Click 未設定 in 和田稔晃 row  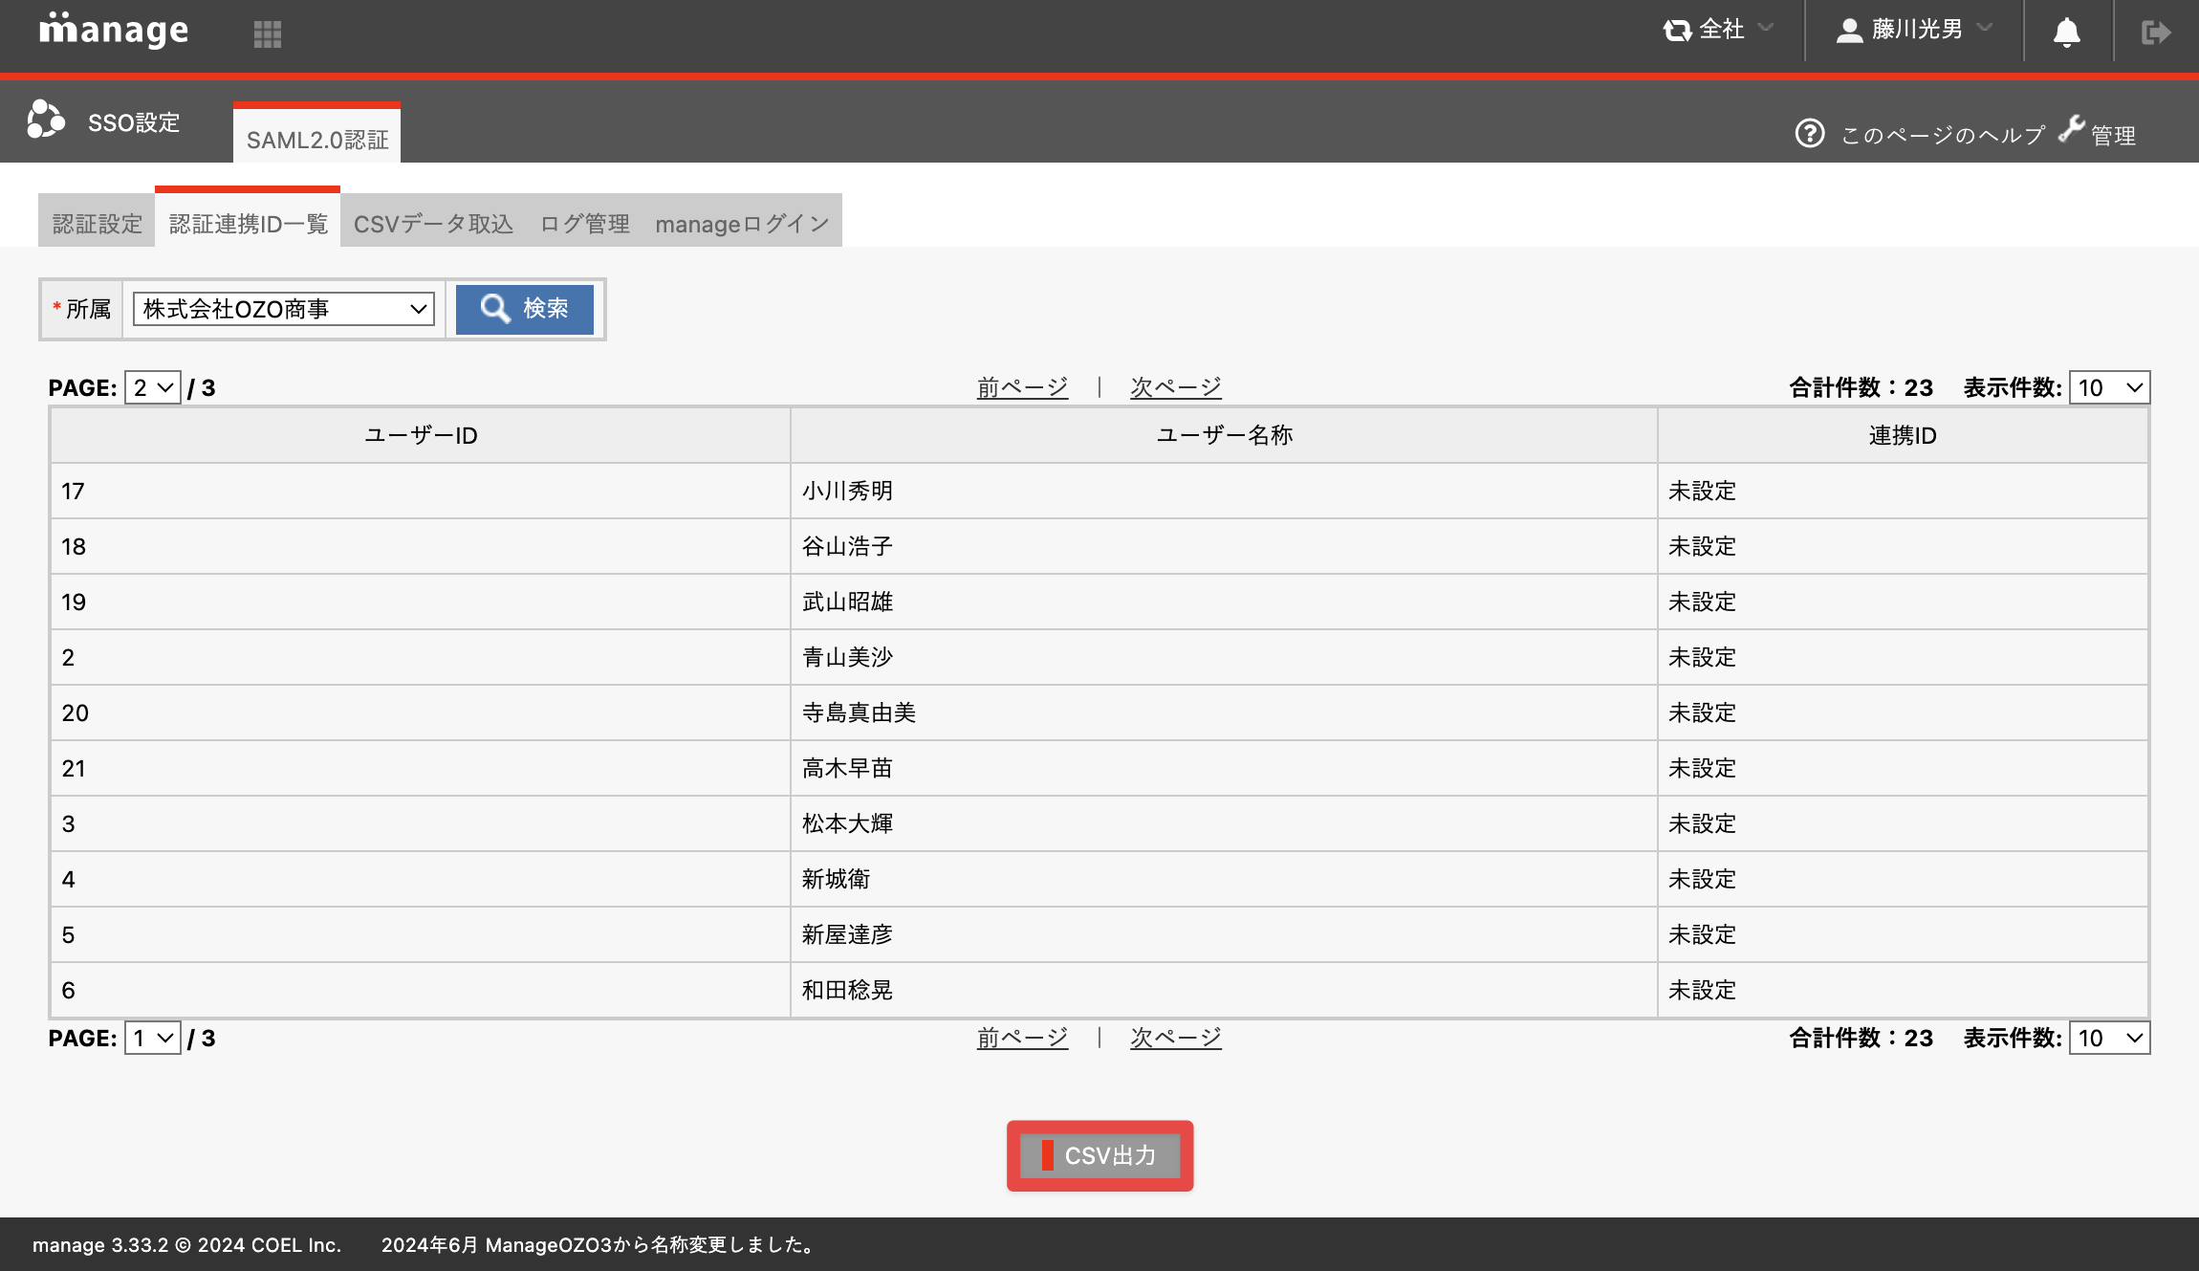tap(1702, 991)
